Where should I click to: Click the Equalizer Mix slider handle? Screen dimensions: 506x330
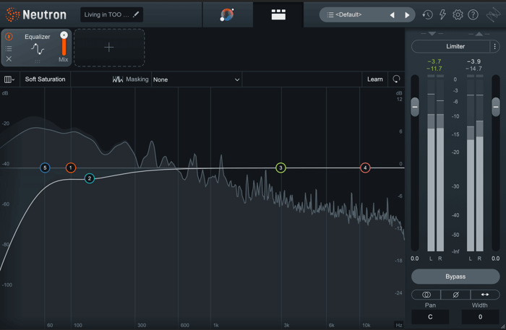pyautogui.click(x=64, y=35)
